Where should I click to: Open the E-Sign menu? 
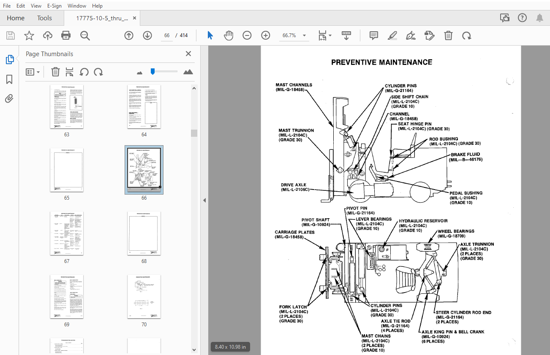point(54,6)
